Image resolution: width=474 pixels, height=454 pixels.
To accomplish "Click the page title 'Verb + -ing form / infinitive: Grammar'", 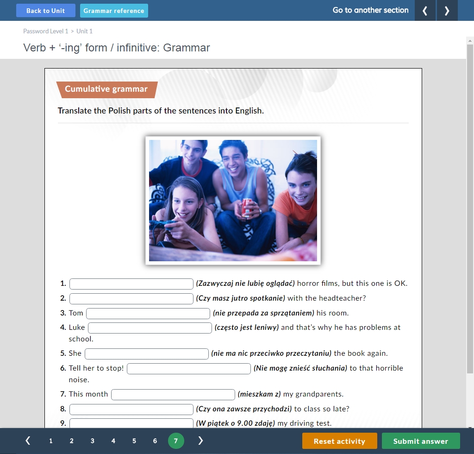I will 117,48.
